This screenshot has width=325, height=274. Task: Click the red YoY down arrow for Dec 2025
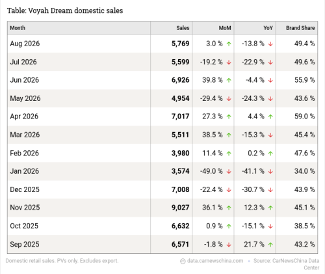pyautogui.click(x=270, y=190)
